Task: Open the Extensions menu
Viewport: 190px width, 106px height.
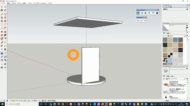Action: pos(43,3)
